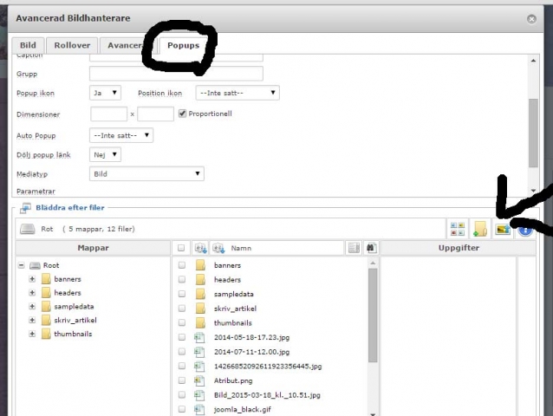
Task: Click the file details view icon beside Namn
Action: [x=354, y=248]
